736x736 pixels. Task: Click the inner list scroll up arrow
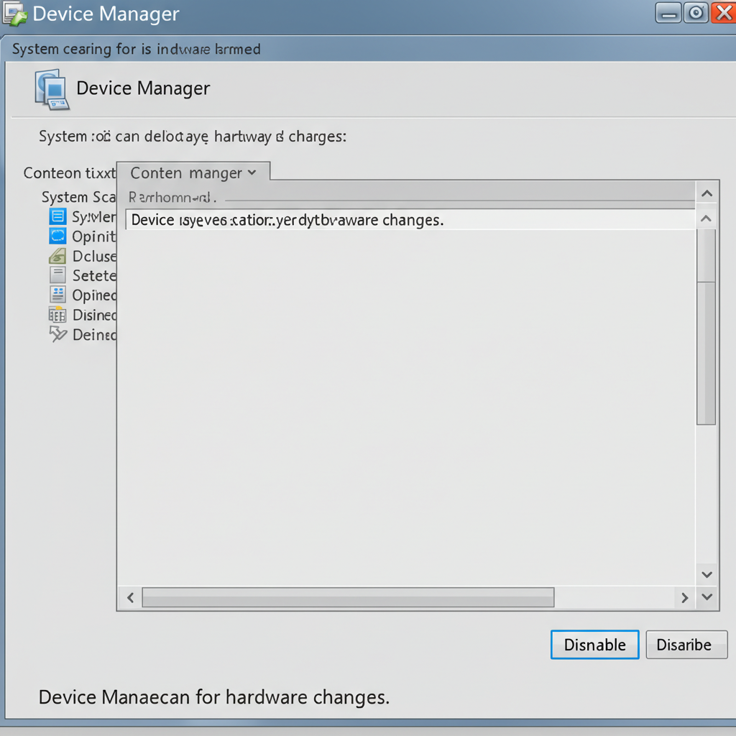[706, 218]
